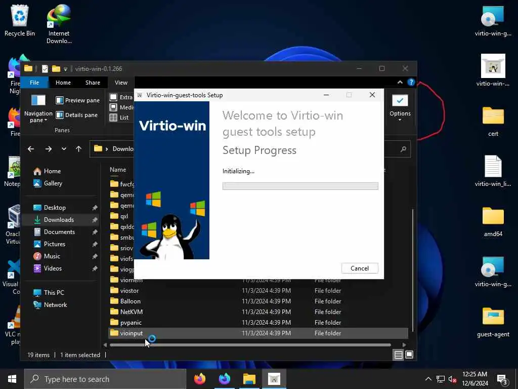The height and width of the screenshot is (389, 518).
Task: Open the network tray icon
Action: 441,379
